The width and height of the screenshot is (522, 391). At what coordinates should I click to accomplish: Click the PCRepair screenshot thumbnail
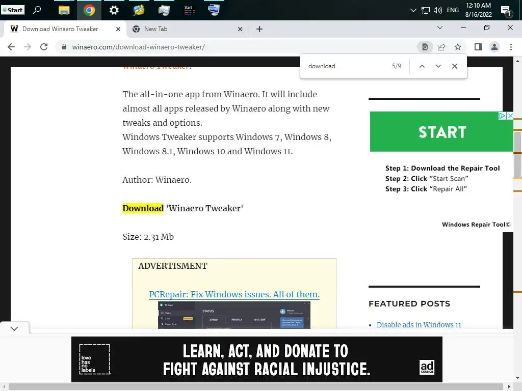(234, 315)
